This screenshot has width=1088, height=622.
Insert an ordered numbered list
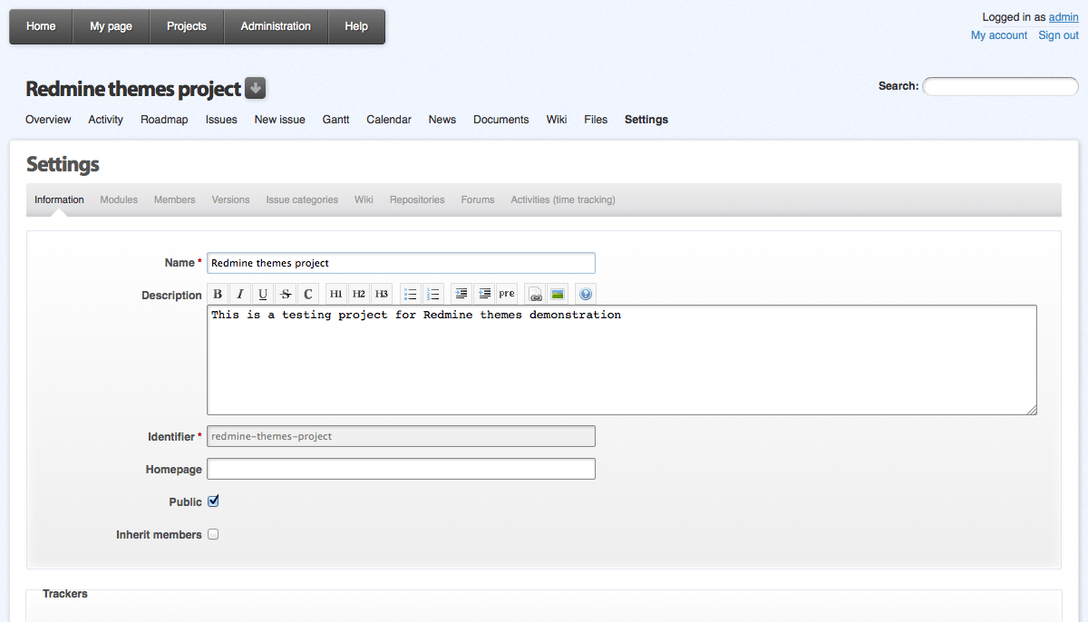[x=433, y=294]
